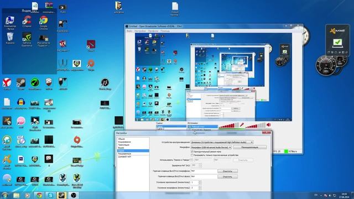354x199 pixels.
Task: Clear the microphone mute hotkey with 'Очистить'
Action: 227,171
